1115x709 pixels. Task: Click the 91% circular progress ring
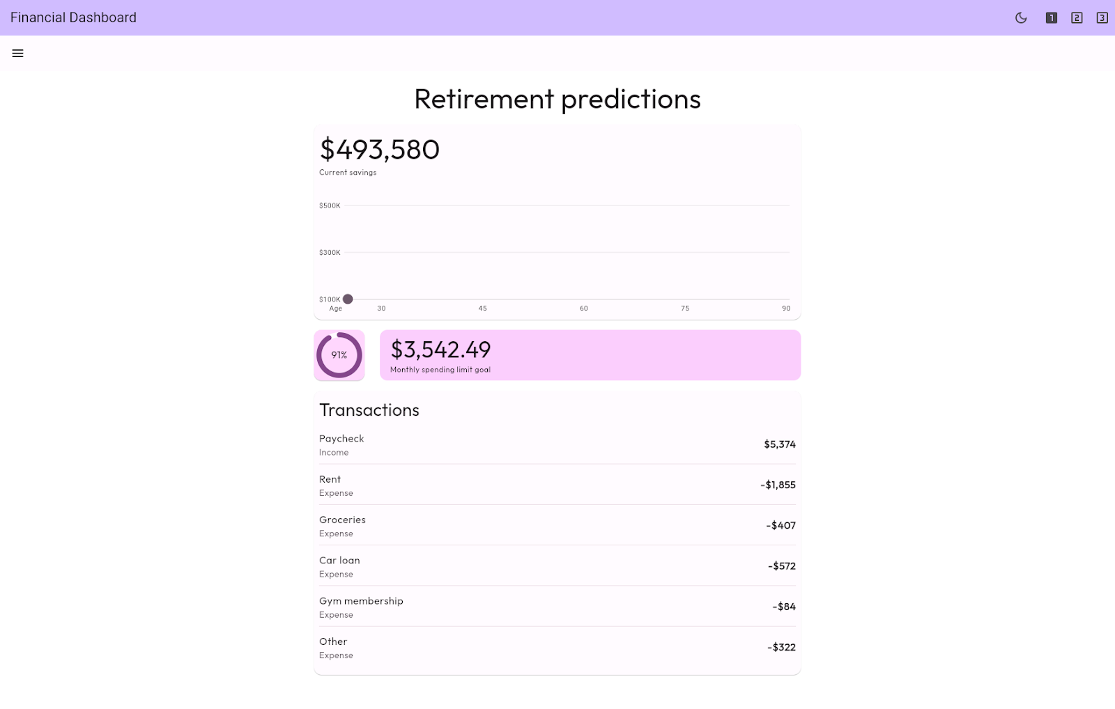(x=339, y=355)
